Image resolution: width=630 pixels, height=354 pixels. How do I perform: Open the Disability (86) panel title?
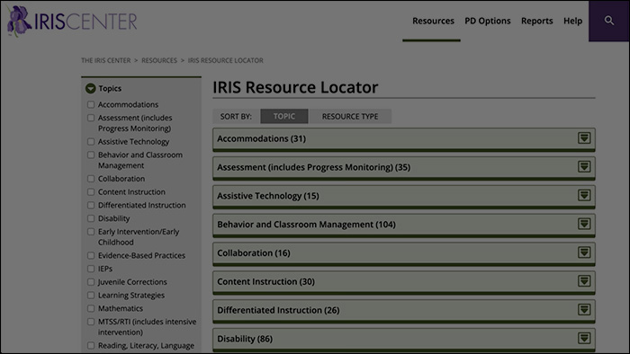tap(245, 339)
